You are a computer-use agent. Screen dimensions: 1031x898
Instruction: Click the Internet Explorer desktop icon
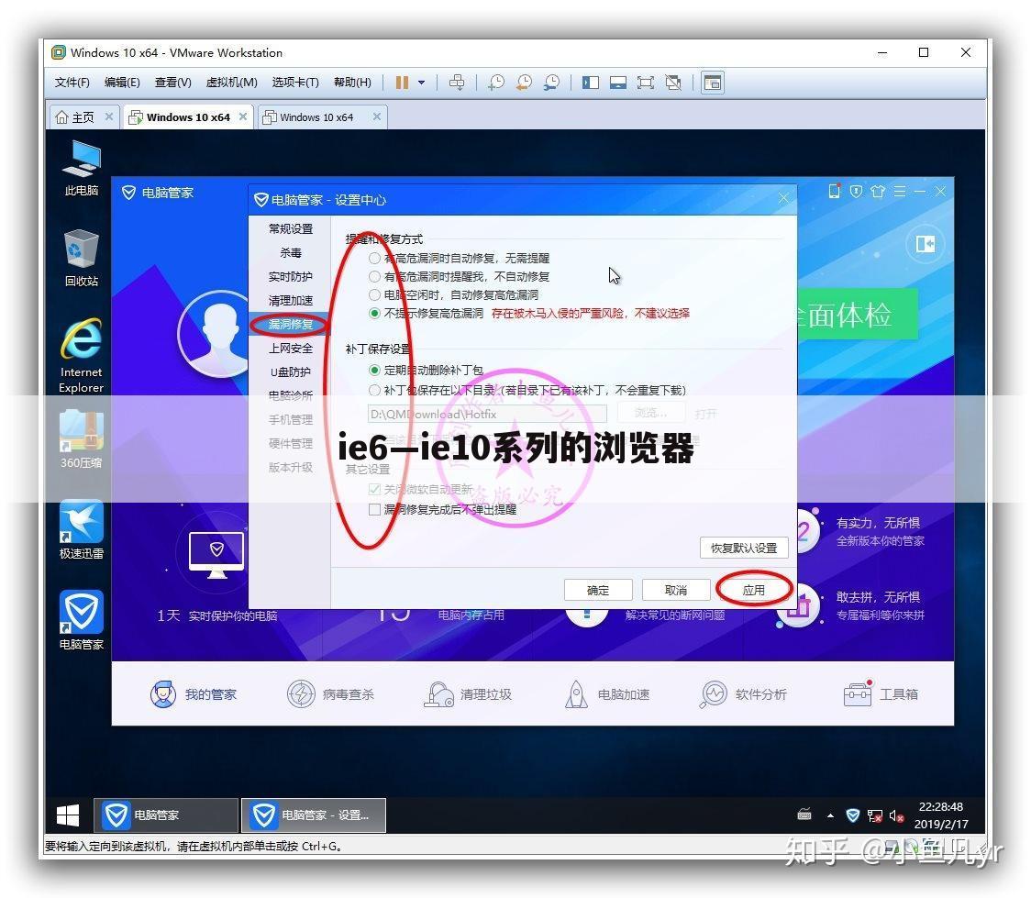81,356
